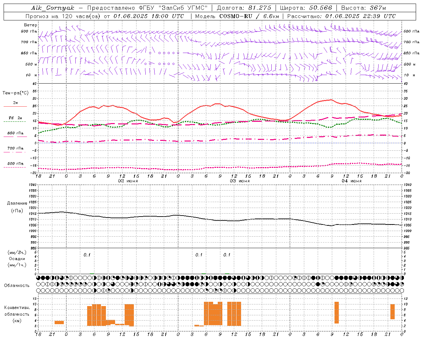421x337 pixels.
Task: Click the (мм/3ч.) precipitation unit label
Action: tap(17, 252)
